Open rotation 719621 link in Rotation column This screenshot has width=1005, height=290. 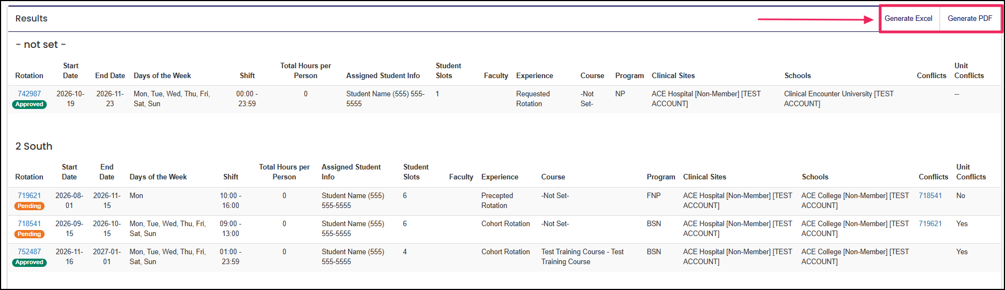pos(29,196)
